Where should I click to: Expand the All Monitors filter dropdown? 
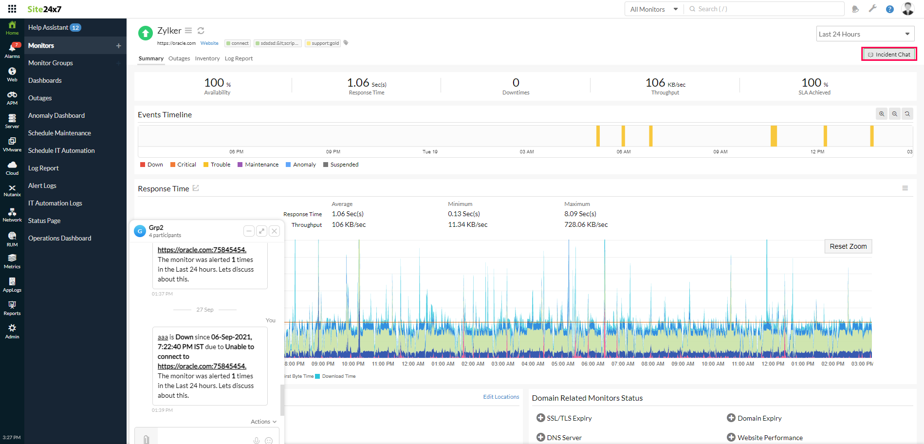coord(653,9)
